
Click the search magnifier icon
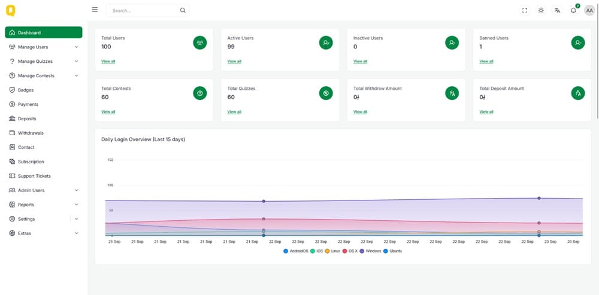click(x=183, y=10)
